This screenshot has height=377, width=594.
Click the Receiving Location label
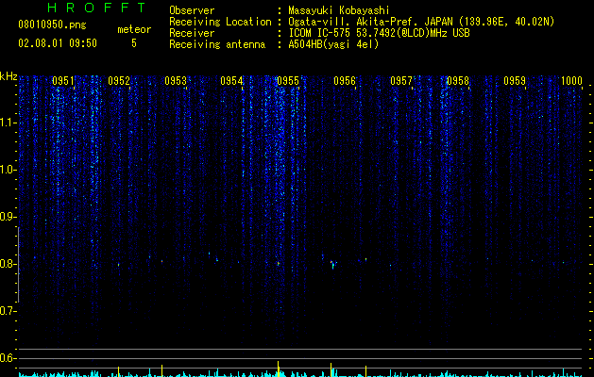click(x=220, y=22)
